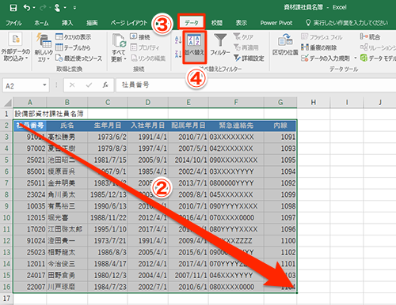Click the 実行したい作業を入力してください search box

(x=347, y=23)
